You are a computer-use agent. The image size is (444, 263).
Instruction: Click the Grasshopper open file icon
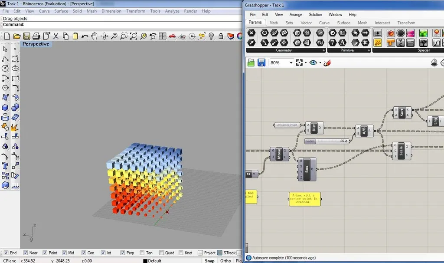click(x=251, y=62)
